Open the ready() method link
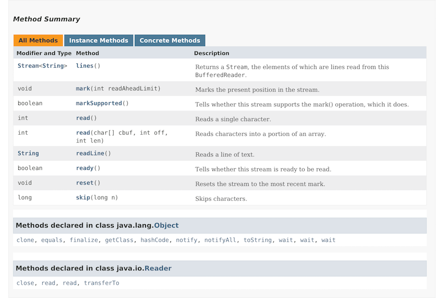This screenshot has width=444, height=298. tap(85, 168)
